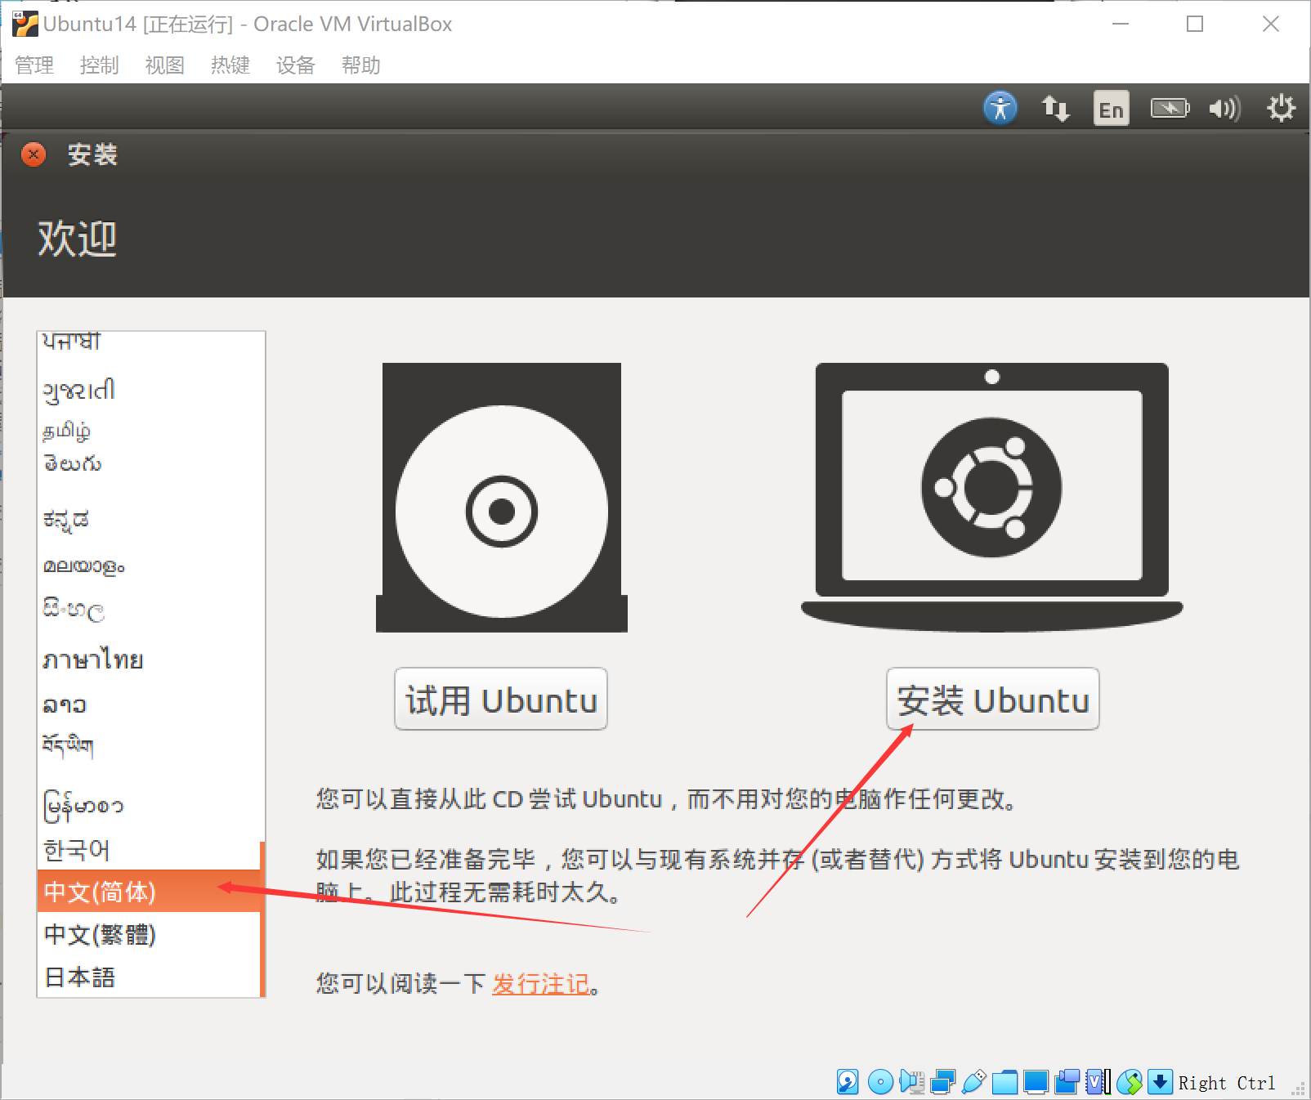The height and width of the screenshot is (1100, 1311).
Task: Click the audio status icon in VirtualBox
Action: [x=911, y=1082]
